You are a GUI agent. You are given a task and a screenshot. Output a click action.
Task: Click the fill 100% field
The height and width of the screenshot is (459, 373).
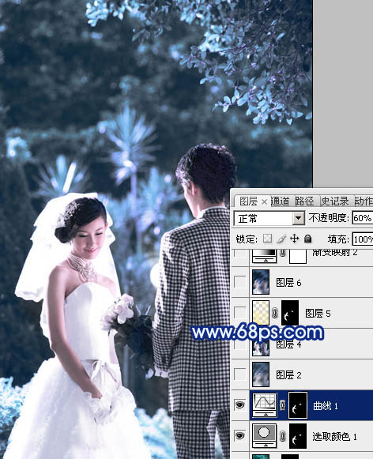click(x=363, y=239)
